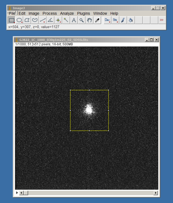Select the Straight Line tool
The width and height of the screenshot is (173, 203).
point(43,20)
